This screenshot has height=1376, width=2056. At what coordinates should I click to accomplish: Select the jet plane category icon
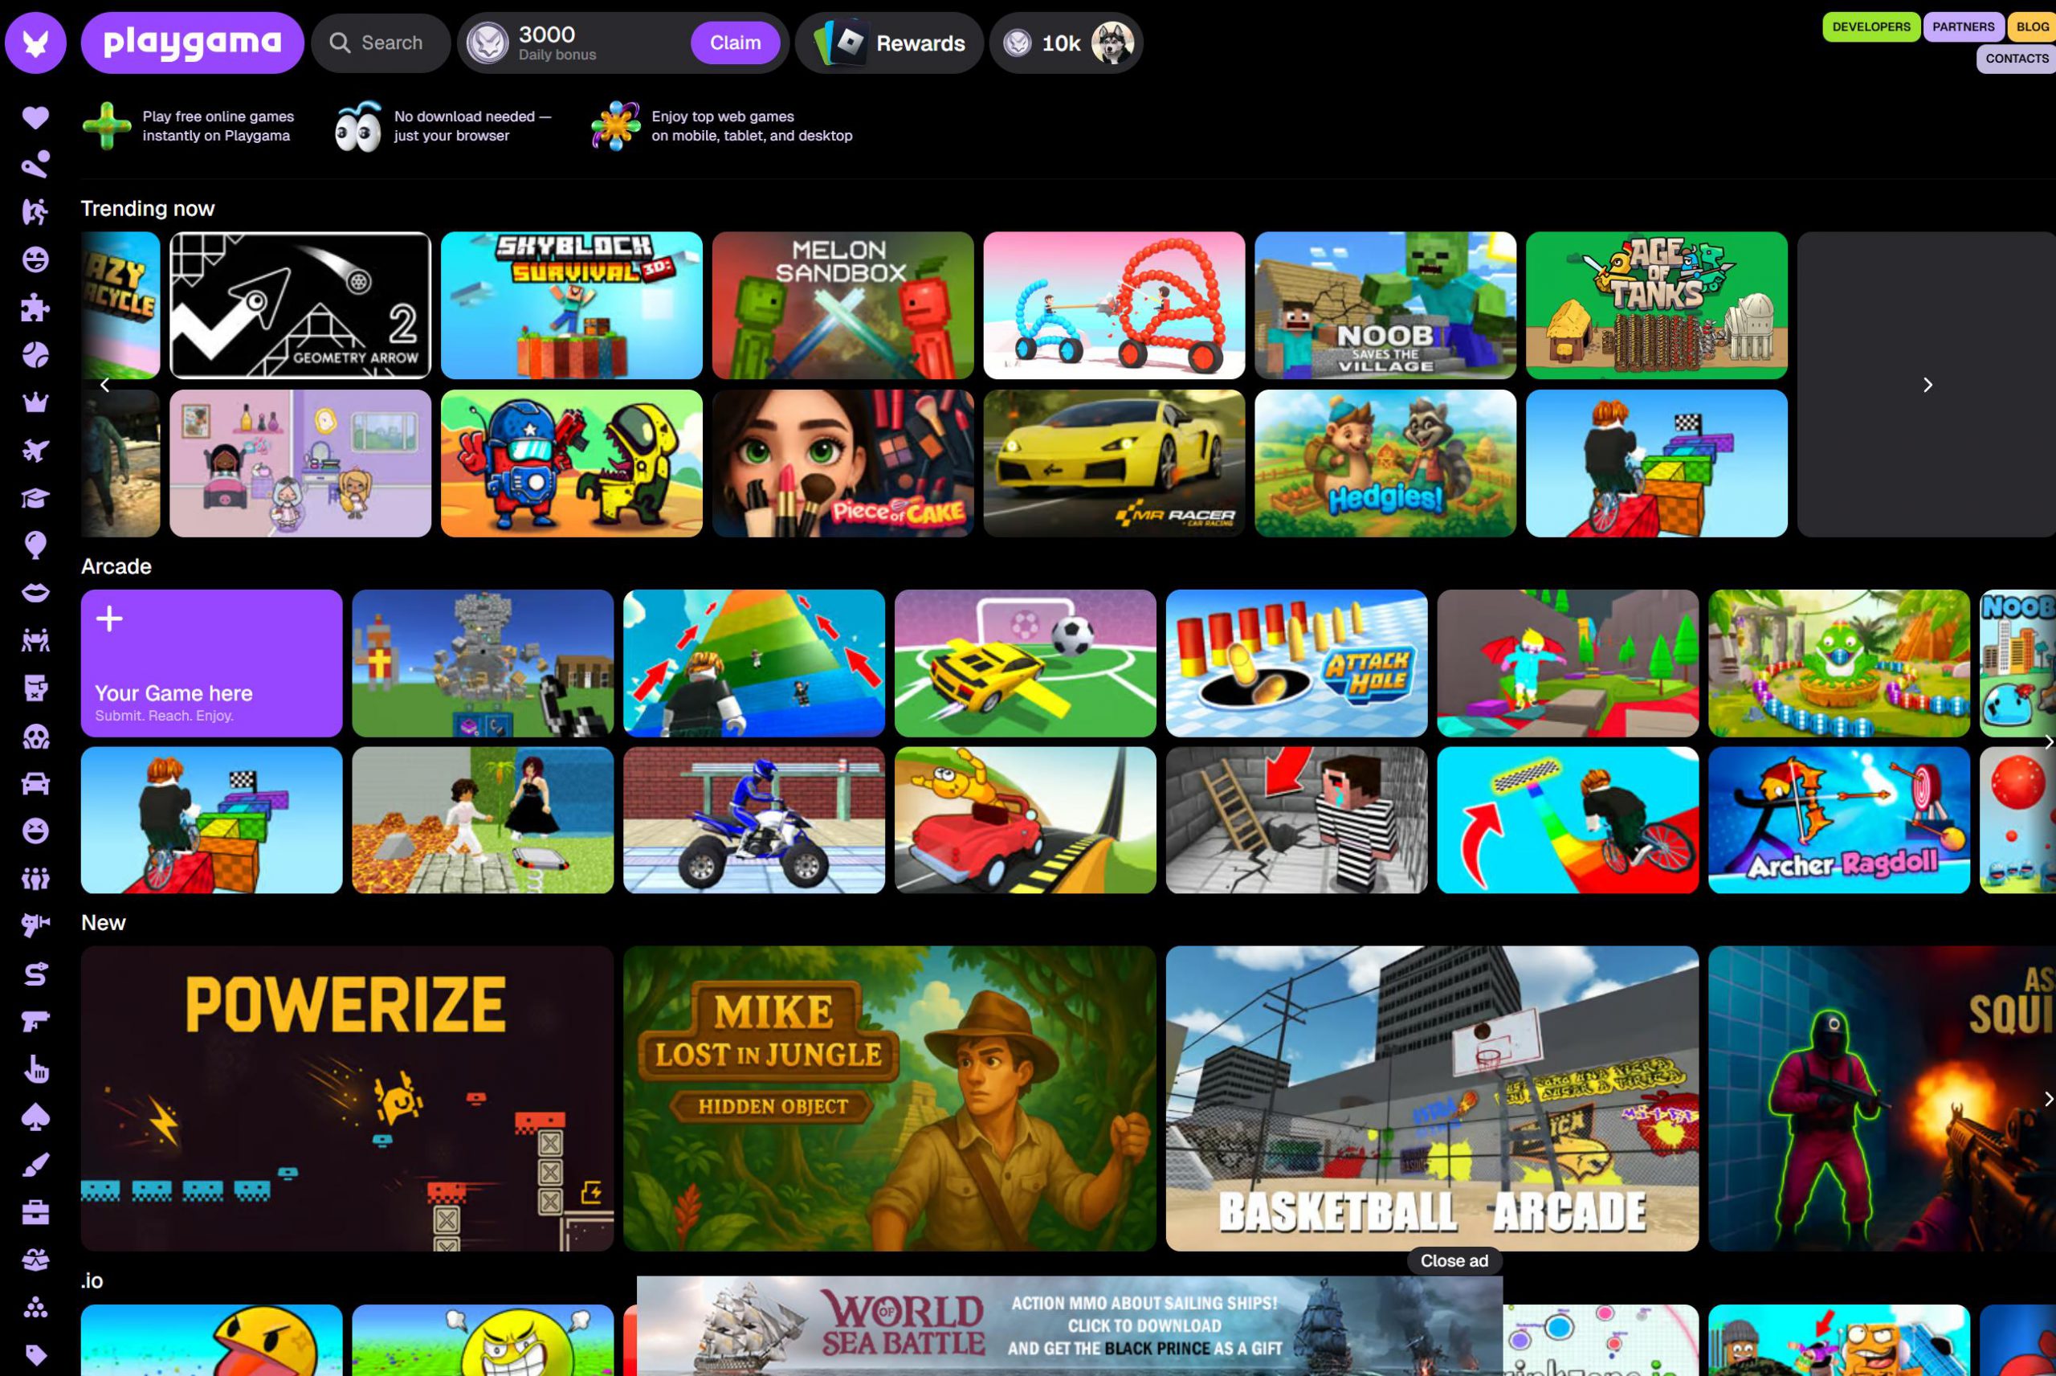click(35, 450)
